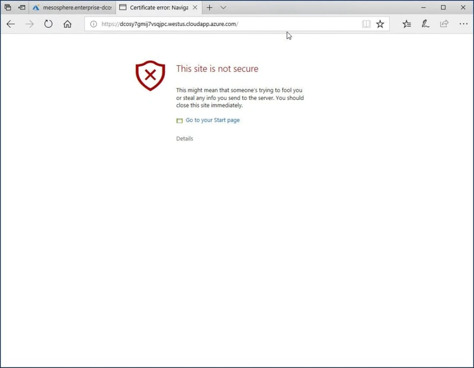The width and height of the screenshot is (474, 368).
Task: Add page to favorites with star icon
Action: click(380, 24)
